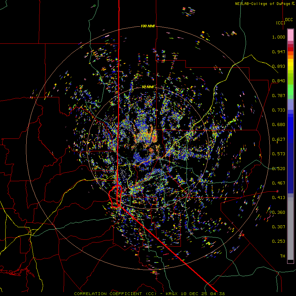Click the 0.307 scale value
The image size is (296, 296).
(x=279, y=227)
